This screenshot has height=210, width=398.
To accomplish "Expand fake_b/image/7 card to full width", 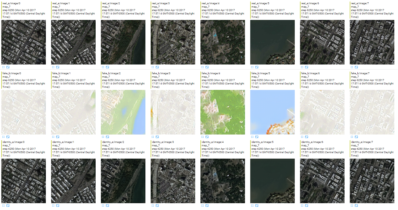I will click(352, 137).
